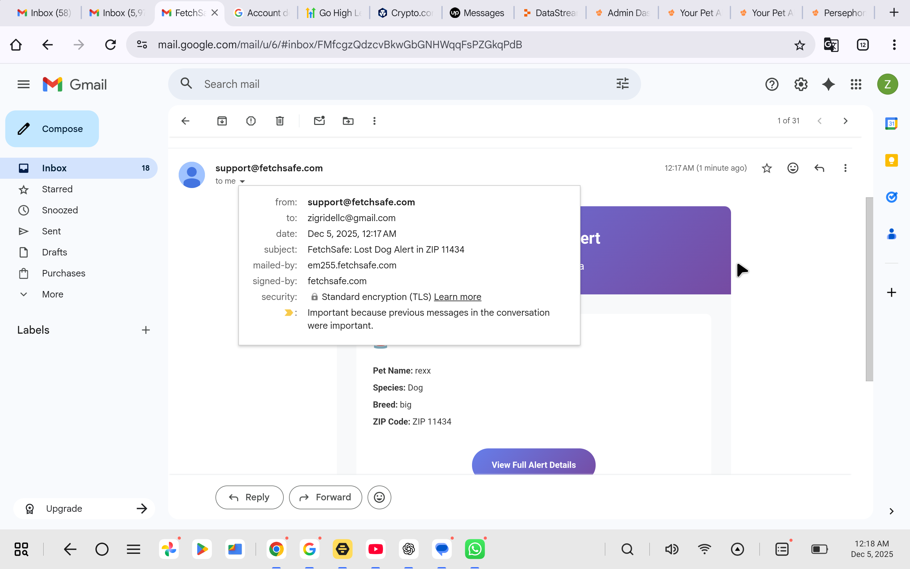The height and width of the screenshot is (569, 910).
Task: Star this message from support@fetchsafe.com
Action: point(767,168)
